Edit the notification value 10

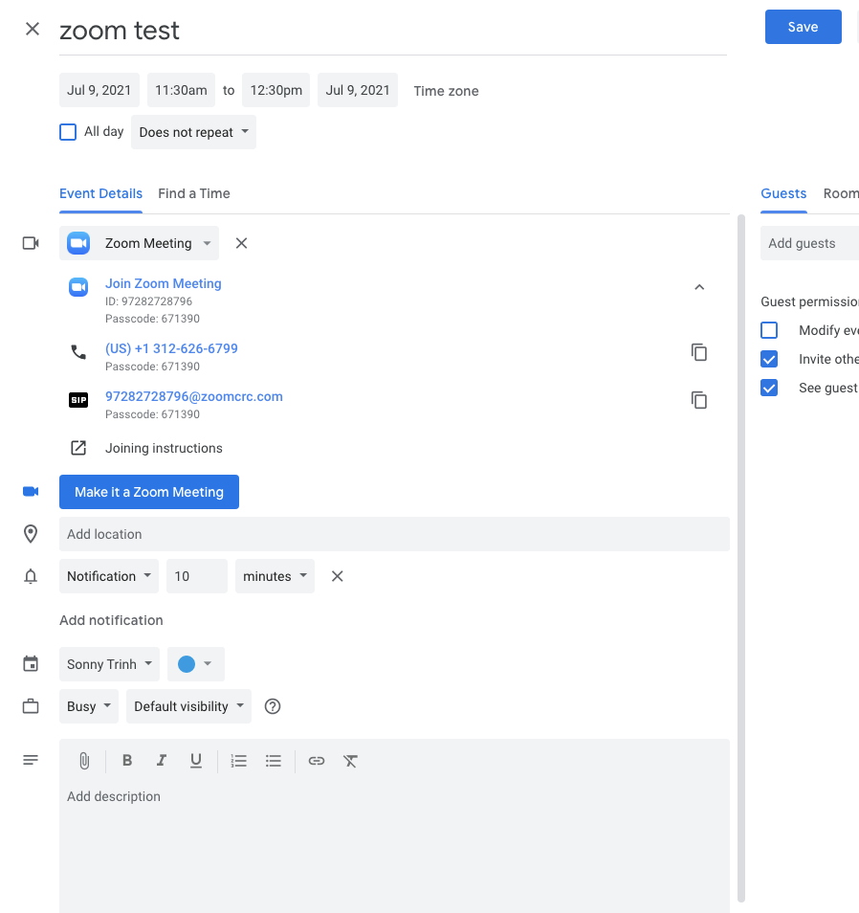pyautogui.click(x=197, y=576)
